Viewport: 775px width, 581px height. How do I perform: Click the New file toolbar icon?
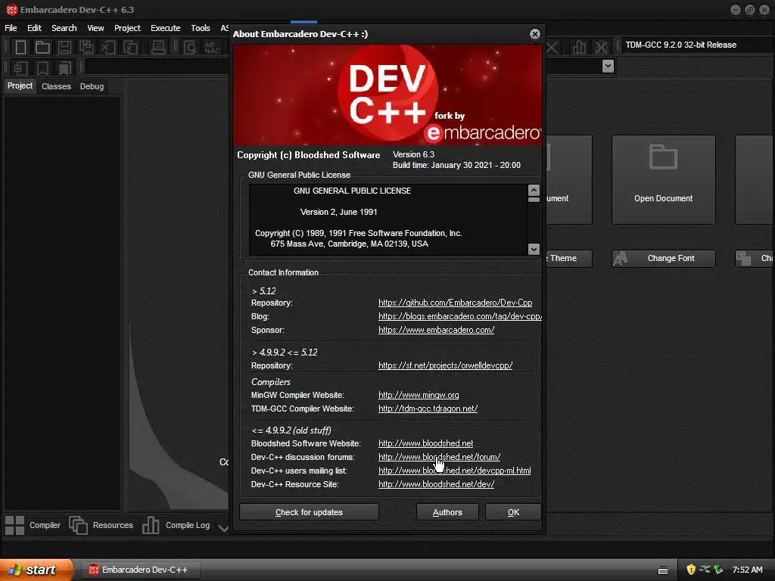20,48
